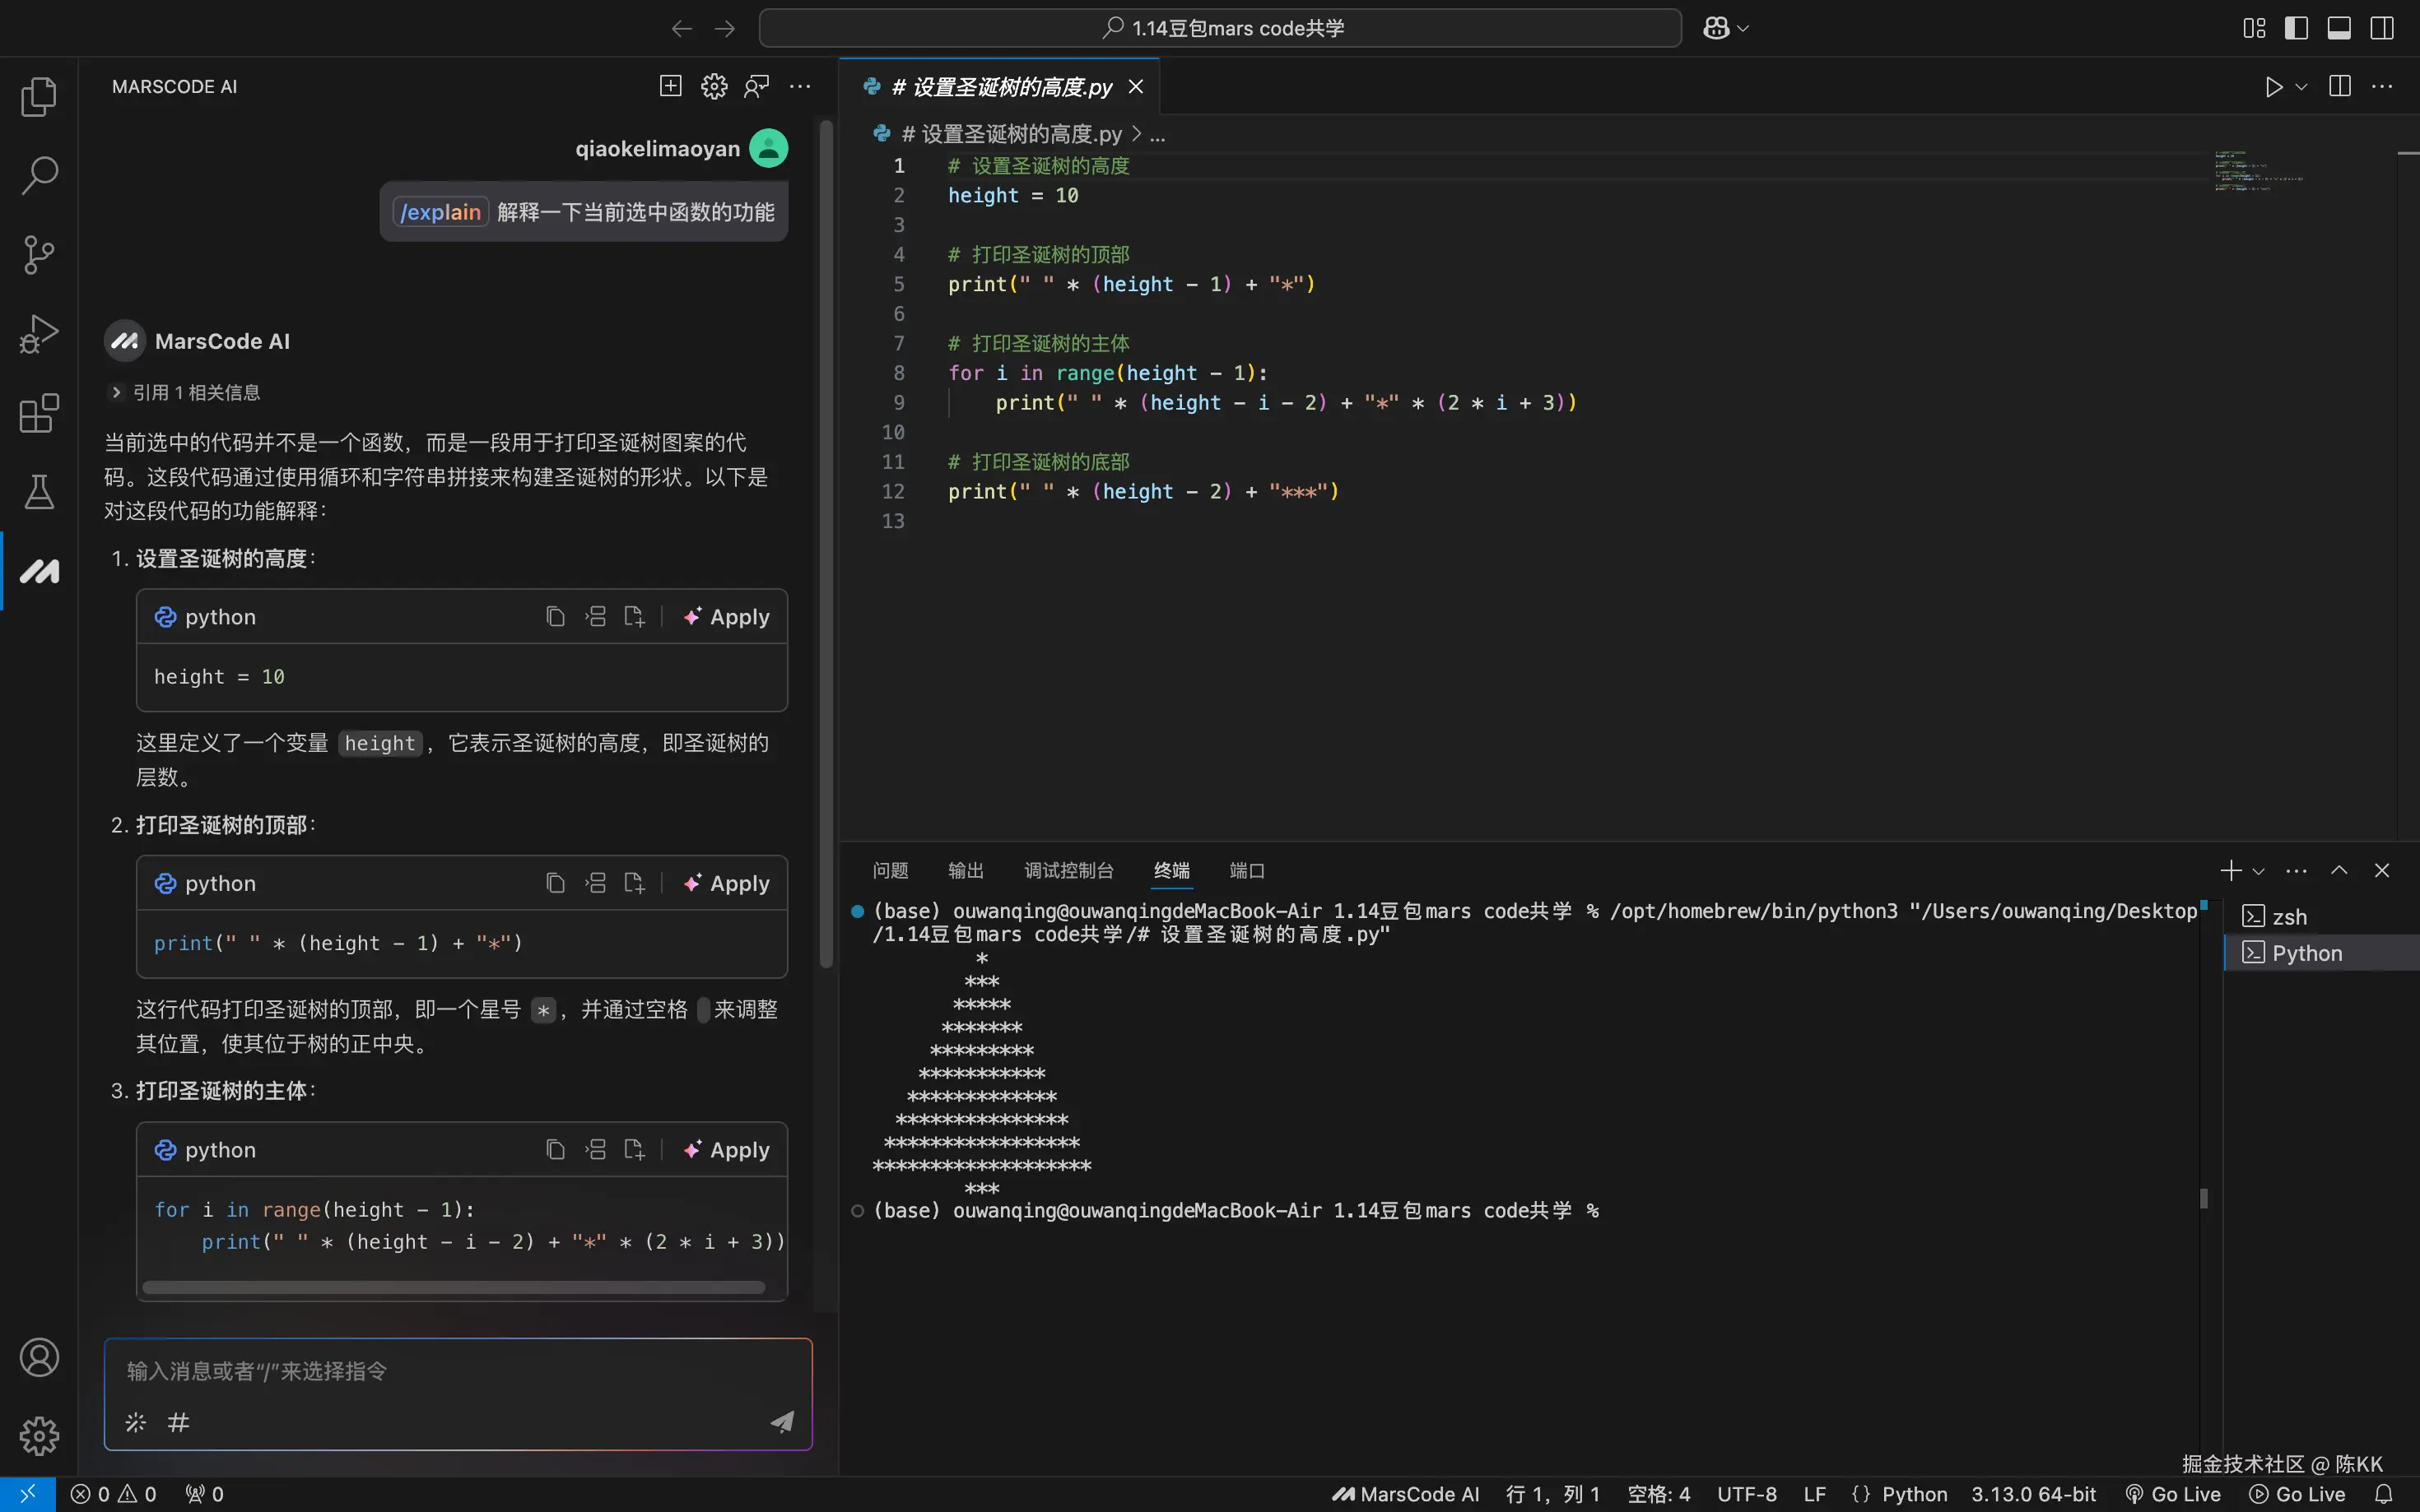Image resolution: width=2420 pixels, height=1512 pixels.
Task: Select the Search icon in the activity bar
Action: click(38, 175)
